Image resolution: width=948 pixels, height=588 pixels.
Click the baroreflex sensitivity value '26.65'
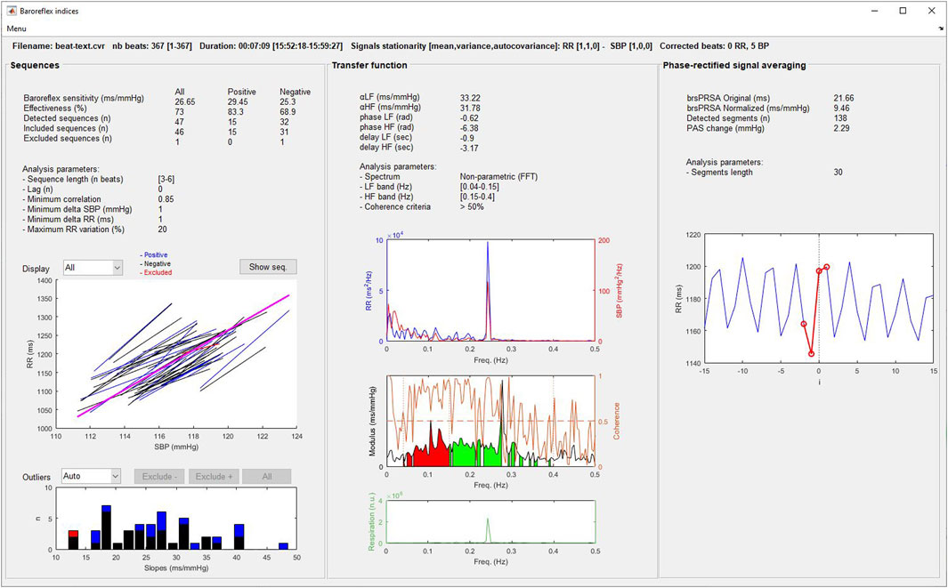pos(185,102)
